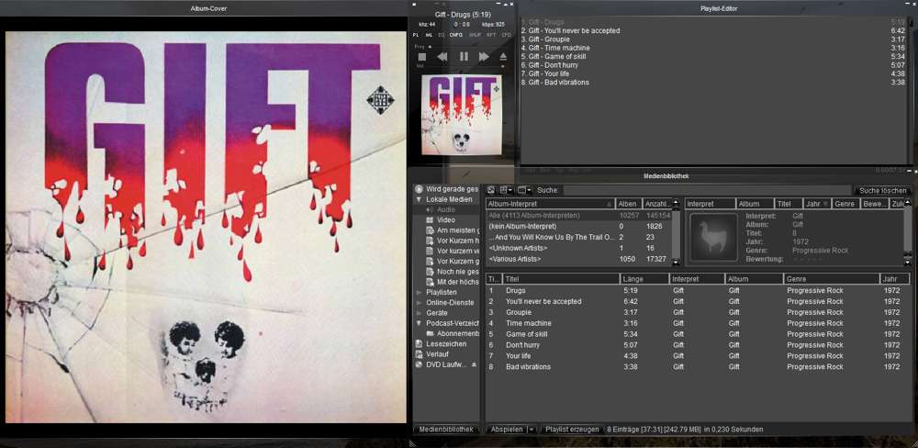Screen dimensions: 918x448
Task: Stop playback with the stop button
Action: (x=422, y=57)
